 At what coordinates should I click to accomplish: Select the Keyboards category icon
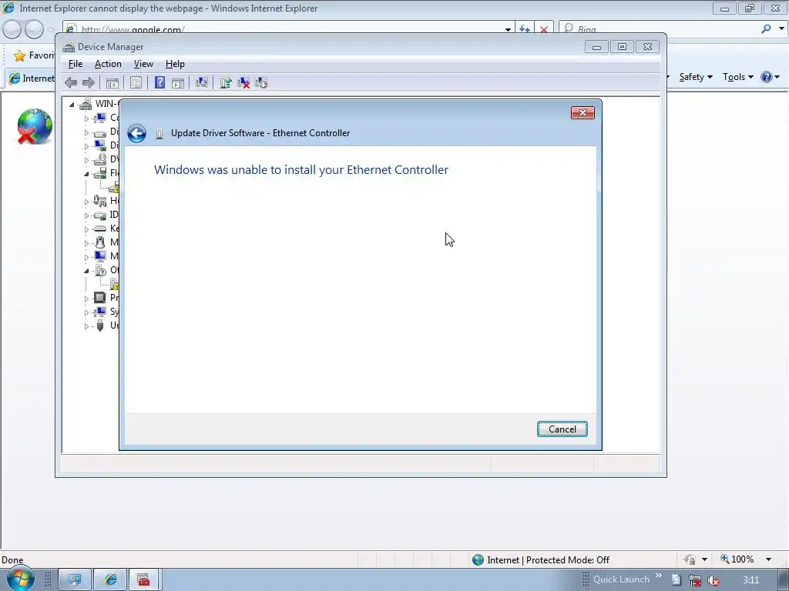point(99,229)
